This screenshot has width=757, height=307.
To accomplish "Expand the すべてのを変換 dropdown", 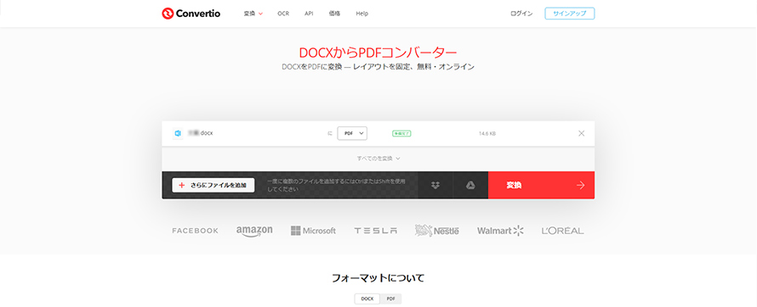I will [x=378, y=158].
